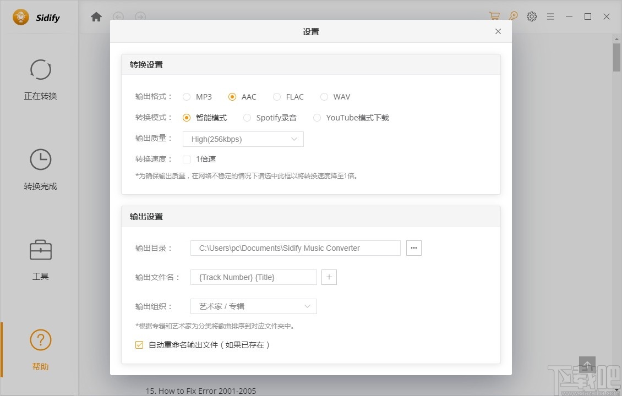Open the settings gear icon
622x396 pixels.
[531, 16]
